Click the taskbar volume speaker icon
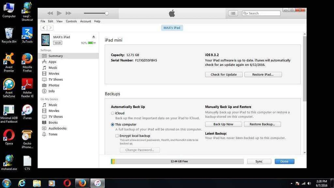334x188 pixels. point(309,183)
